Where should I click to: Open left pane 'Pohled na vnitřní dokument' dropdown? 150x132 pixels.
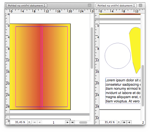[26, 6]
